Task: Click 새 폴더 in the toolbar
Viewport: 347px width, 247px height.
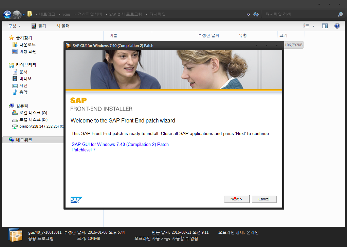Action: tap(63, 26)
